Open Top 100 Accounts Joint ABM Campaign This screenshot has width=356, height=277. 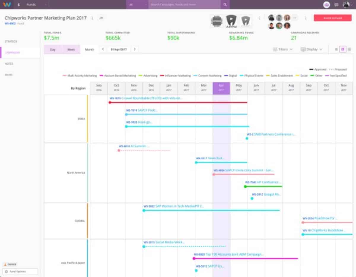[229, 254]
